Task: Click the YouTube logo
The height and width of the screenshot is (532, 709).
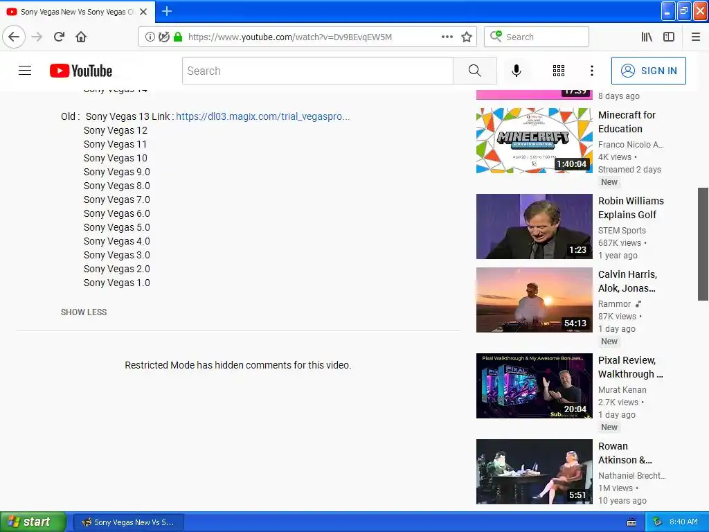Action: click(x=81, y=71)
